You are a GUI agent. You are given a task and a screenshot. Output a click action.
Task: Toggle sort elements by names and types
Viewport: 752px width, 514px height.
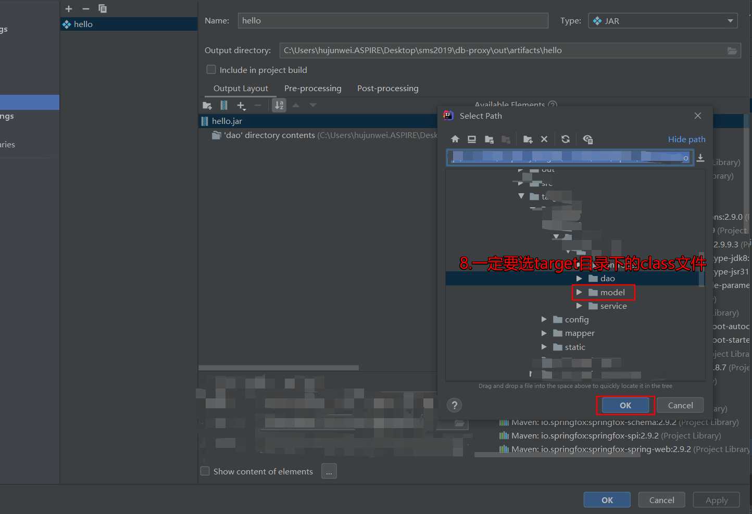tap(280, 105)
